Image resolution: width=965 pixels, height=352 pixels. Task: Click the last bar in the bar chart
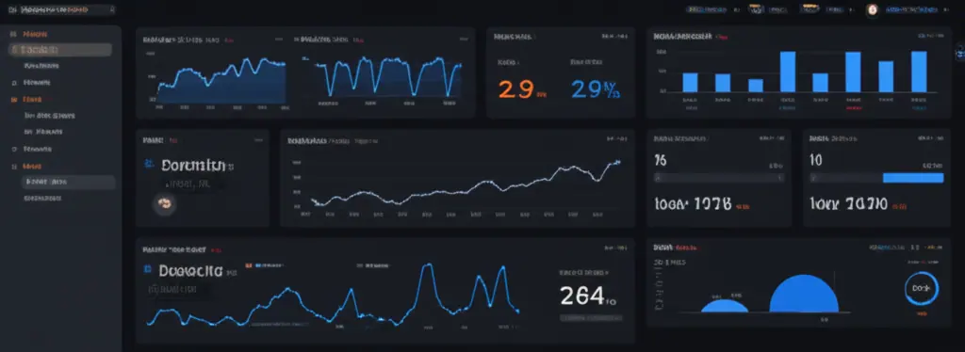click(919, 72)
